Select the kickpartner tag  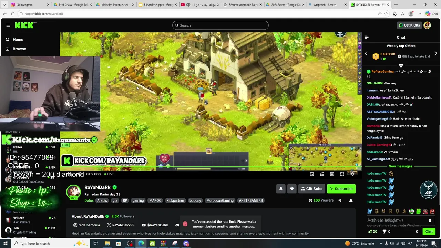(x=175, y=200)
